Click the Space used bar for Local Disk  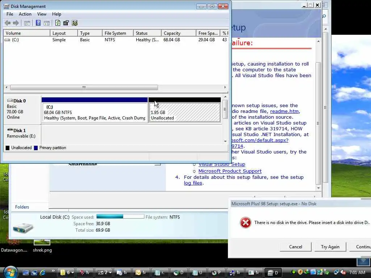(120, 216)
